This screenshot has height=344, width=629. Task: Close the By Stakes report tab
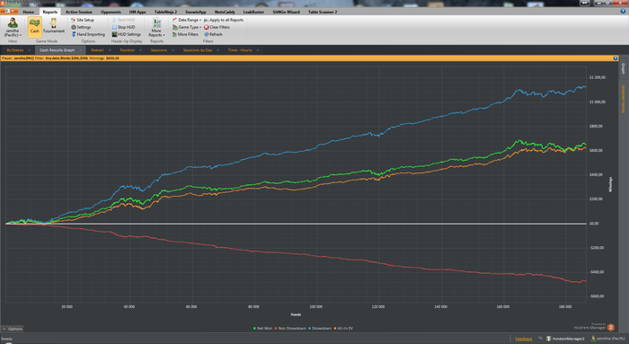tap(30, 50)
